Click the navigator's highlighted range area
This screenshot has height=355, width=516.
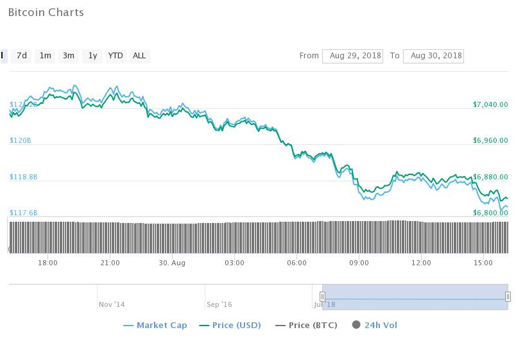(415, 297)
